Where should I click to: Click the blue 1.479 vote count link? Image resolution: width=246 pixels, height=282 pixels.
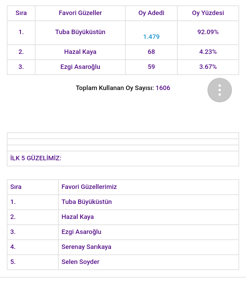[x=151, y=37]
